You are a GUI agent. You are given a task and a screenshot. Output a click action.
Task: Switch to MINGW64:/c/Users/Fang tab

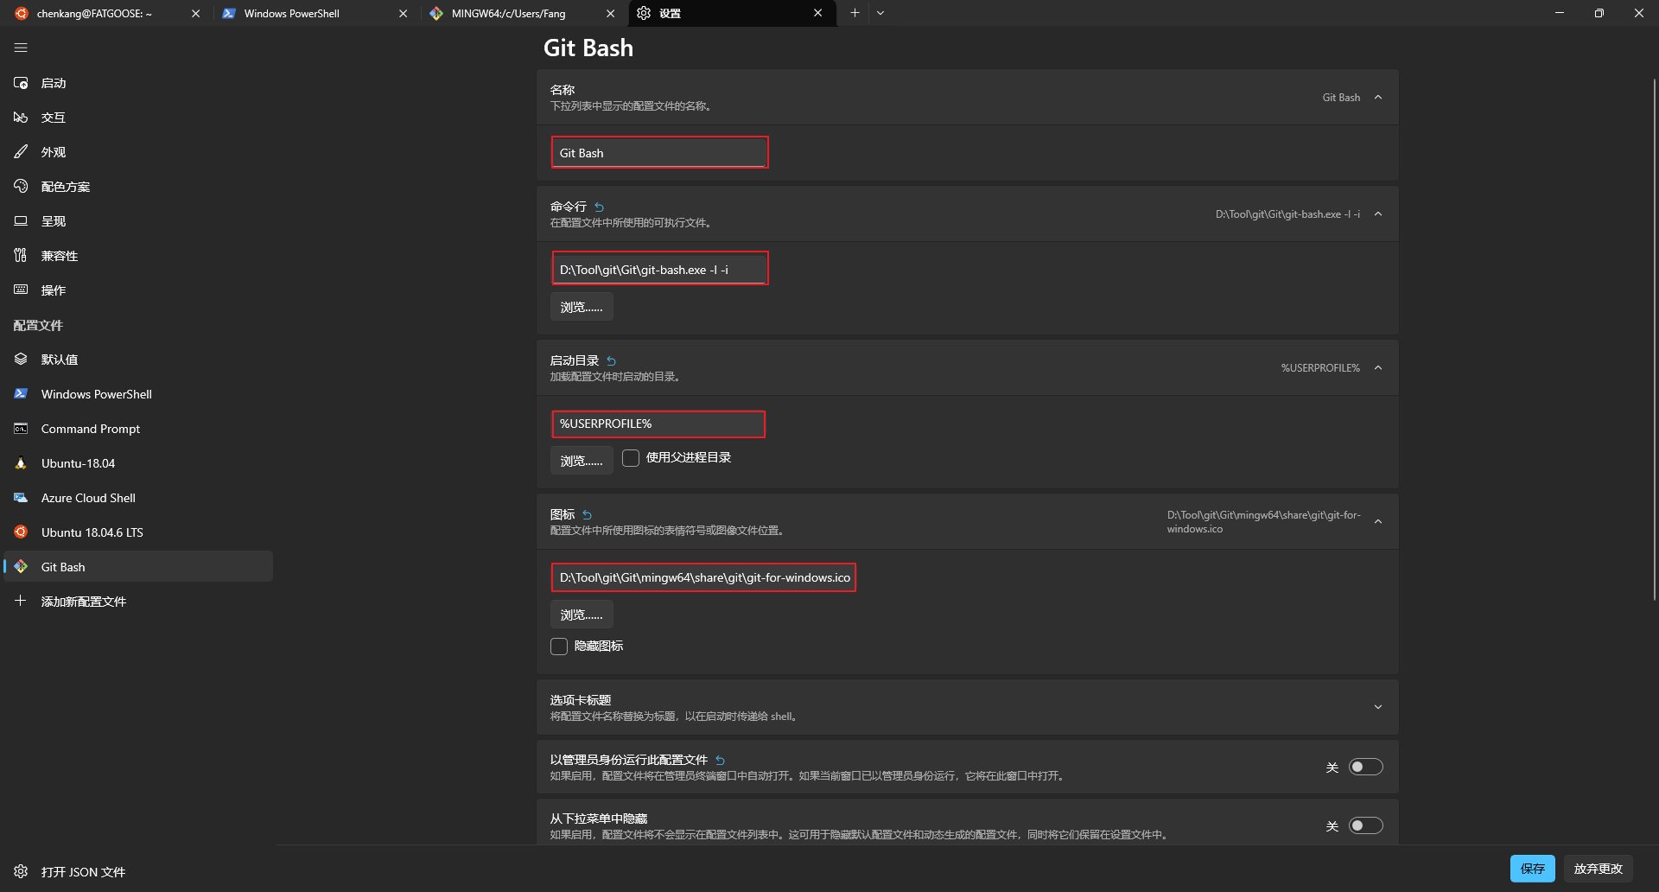[x=523, y=13]
